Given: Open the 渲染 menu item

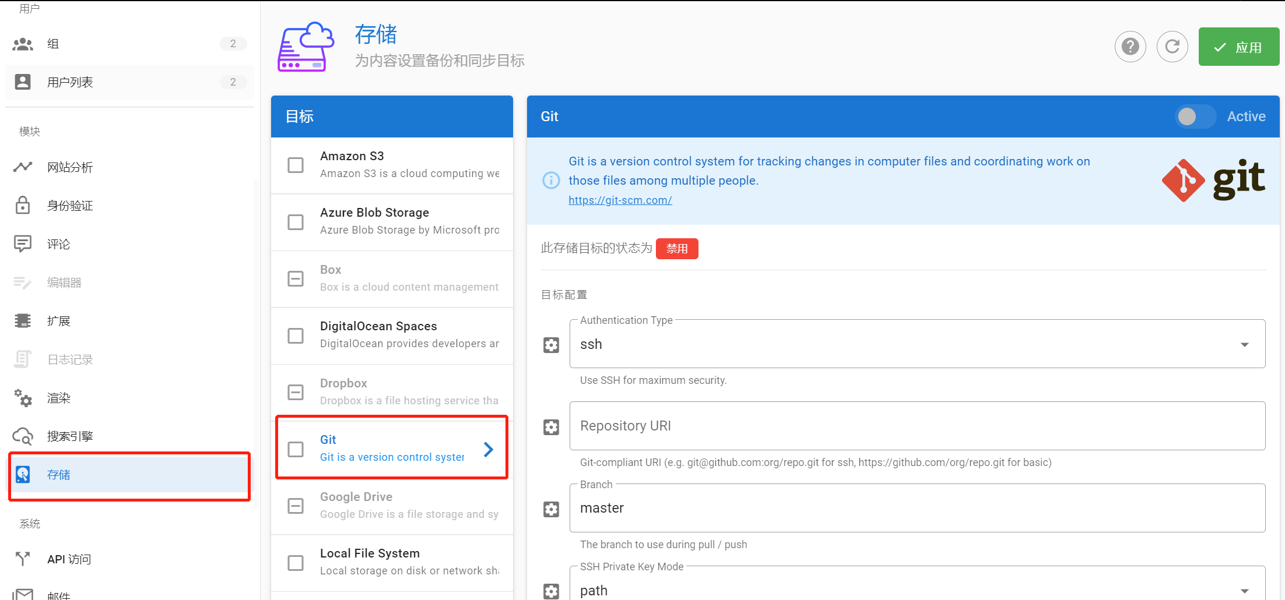Looking at the screenshot, I should pyautogui.click(x=129, y=398).
